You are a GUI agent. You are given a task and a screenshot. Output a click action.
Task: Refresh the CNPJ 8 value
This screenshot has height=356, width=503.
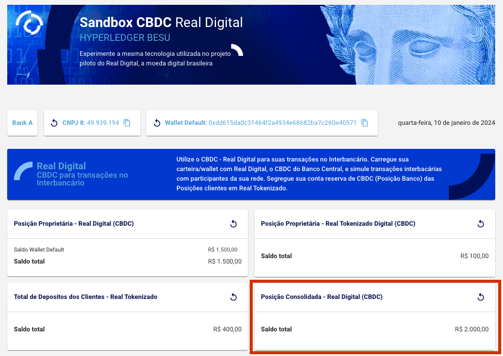(x=54, y=123)
